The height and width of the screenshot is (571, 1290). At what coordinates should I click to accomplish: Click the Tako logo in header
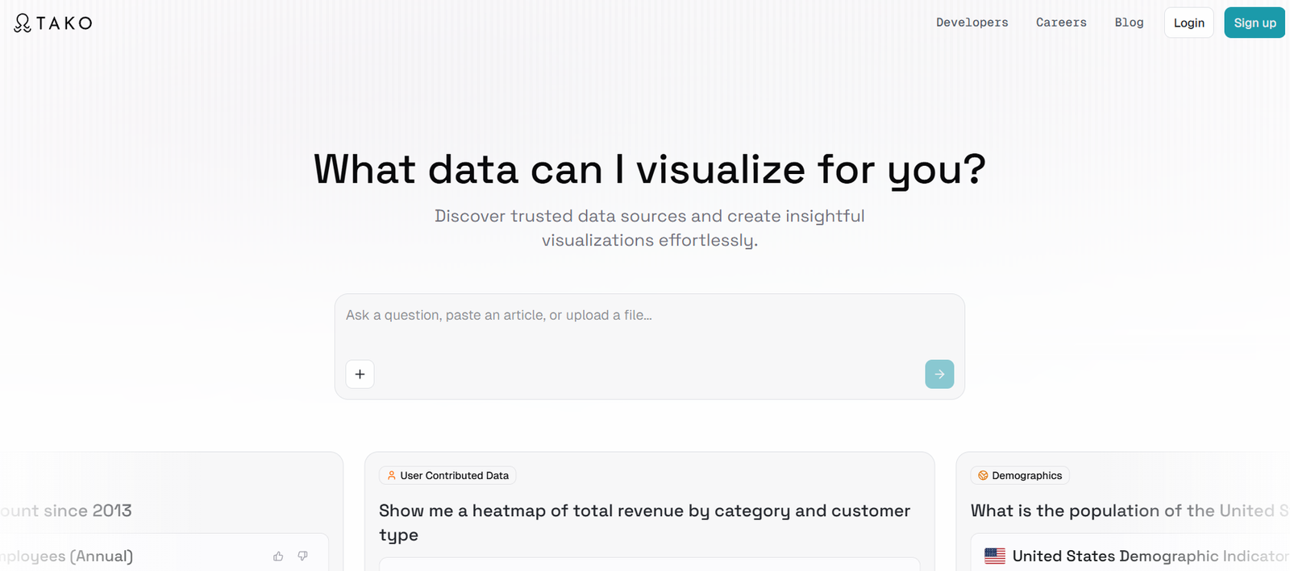point(53,23)
